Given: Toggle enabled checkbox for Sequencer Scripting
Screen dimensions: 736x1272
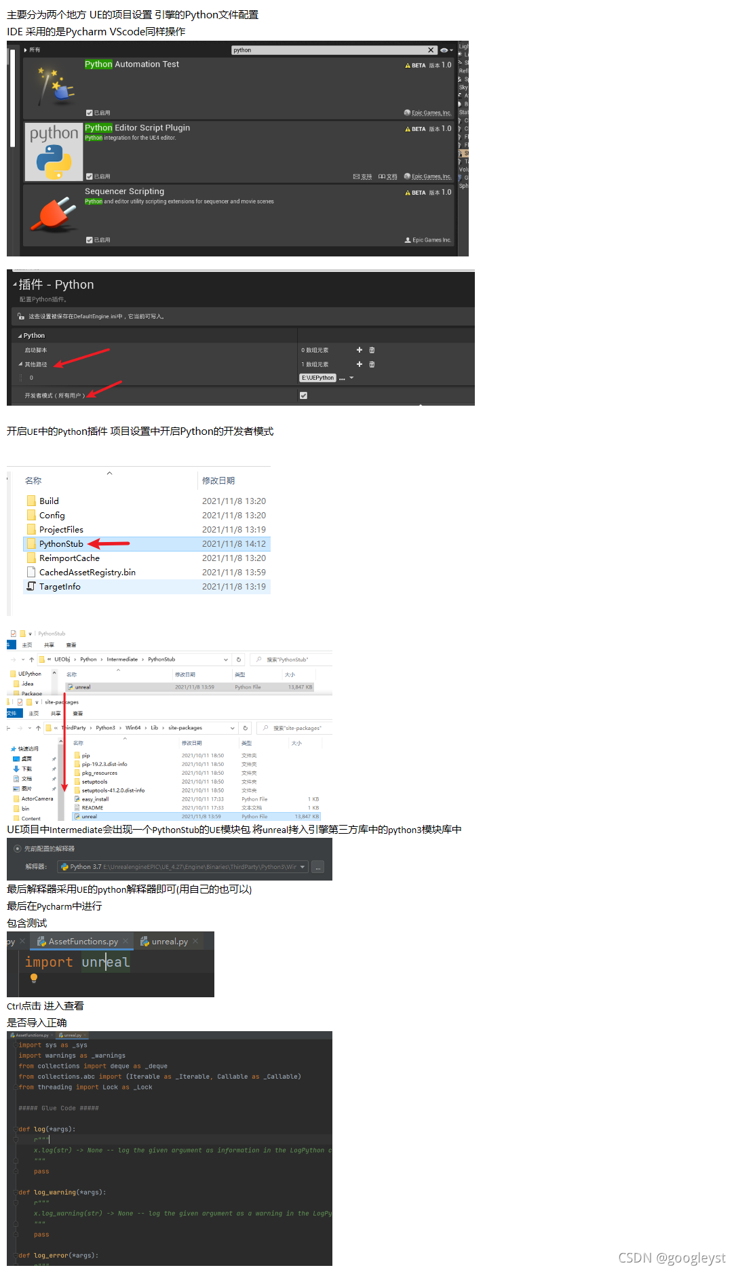Looking at the screenshot, I should 90,240.
